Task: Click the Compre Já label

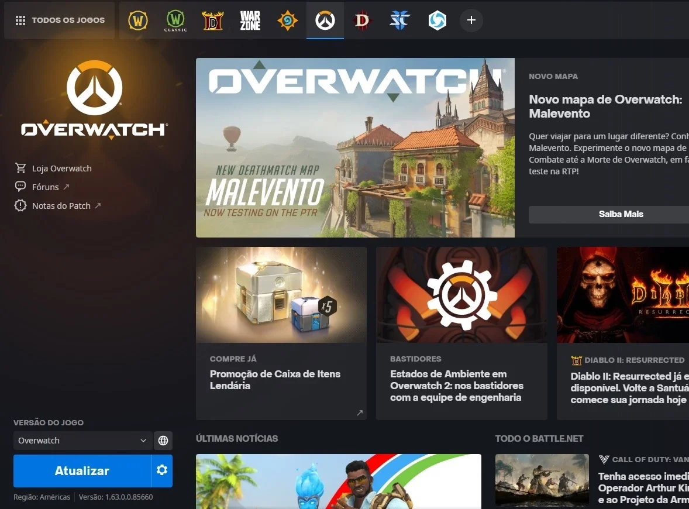Action: (233, 359)
